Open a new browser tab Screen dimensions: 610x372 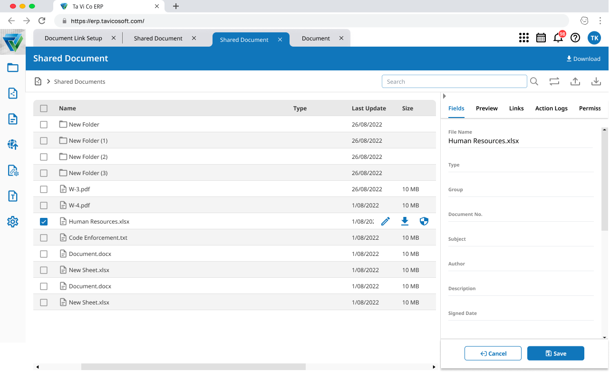pos(176,6)
